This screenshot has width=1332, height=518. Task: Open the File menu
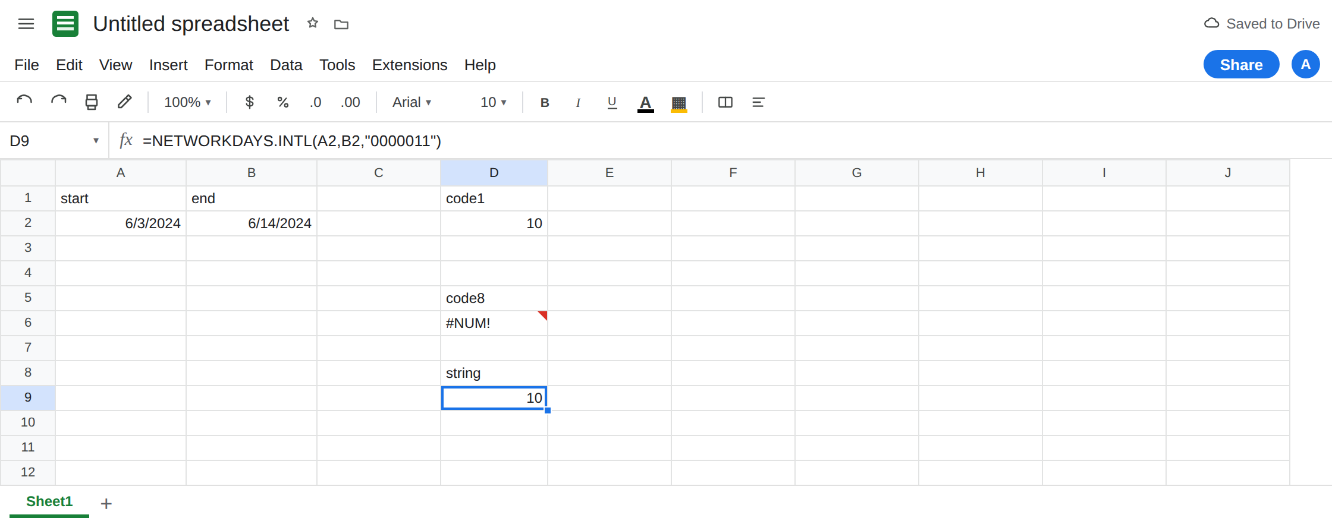27,65
